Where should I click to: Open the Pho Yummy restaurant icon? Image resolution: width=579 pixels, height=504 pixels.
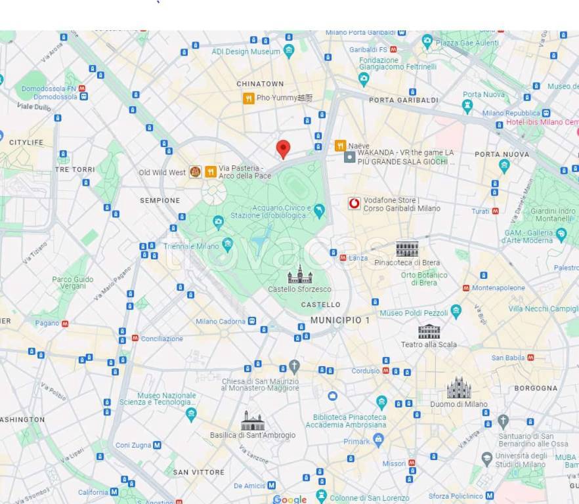tap(249, 98)
